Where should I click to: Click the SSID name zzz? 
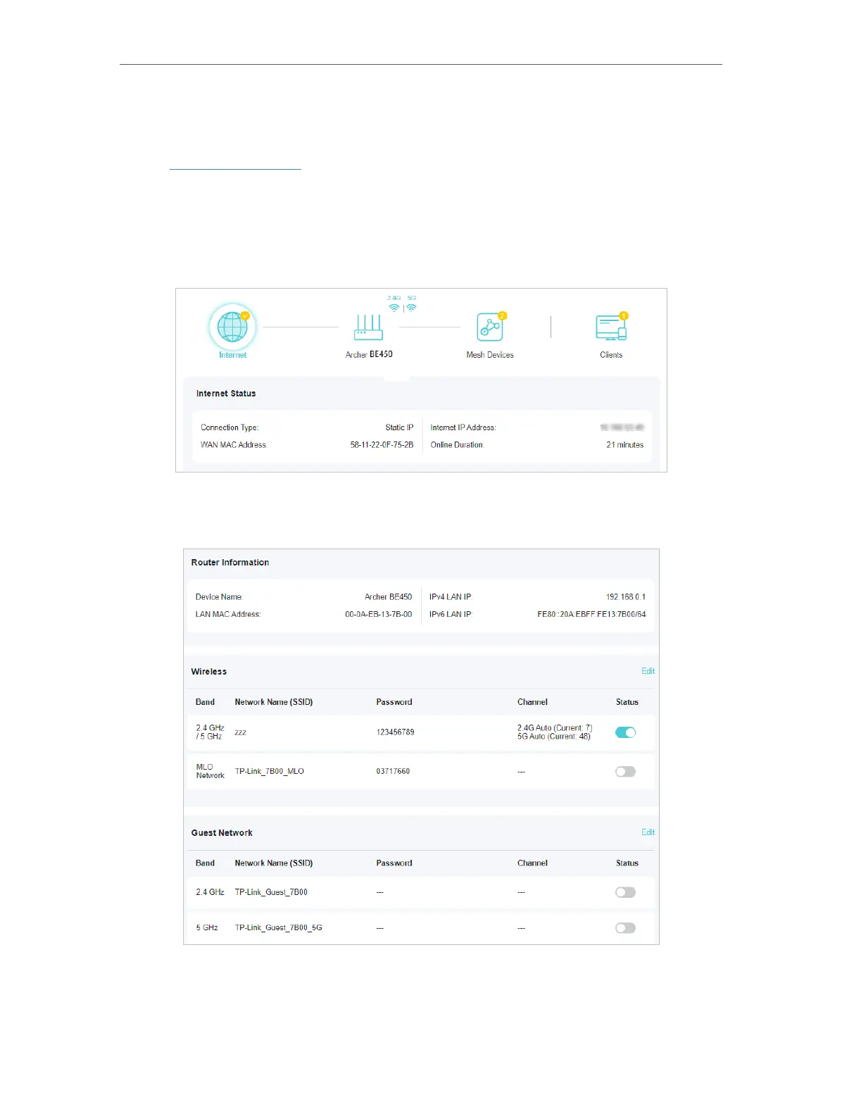tap(240, 732)
